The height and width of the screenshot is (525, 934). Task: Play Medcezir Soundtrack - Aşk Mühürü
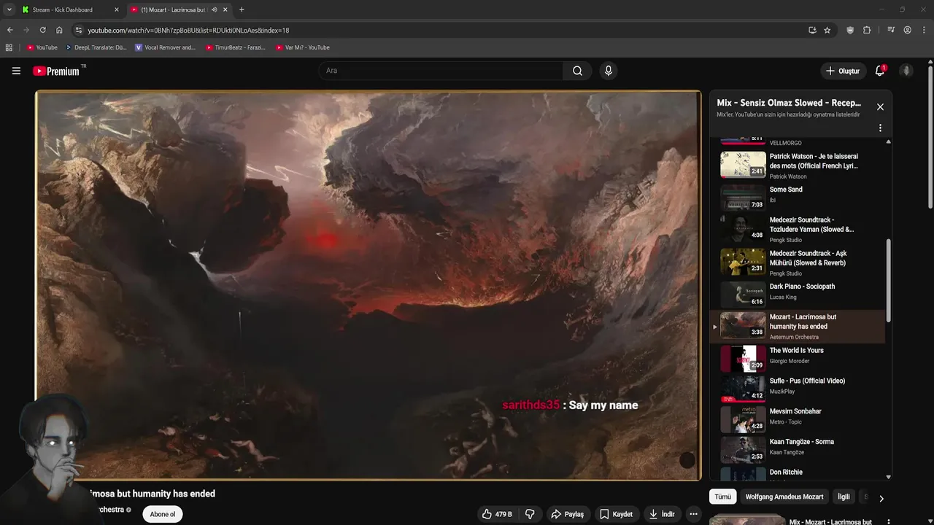798,262
